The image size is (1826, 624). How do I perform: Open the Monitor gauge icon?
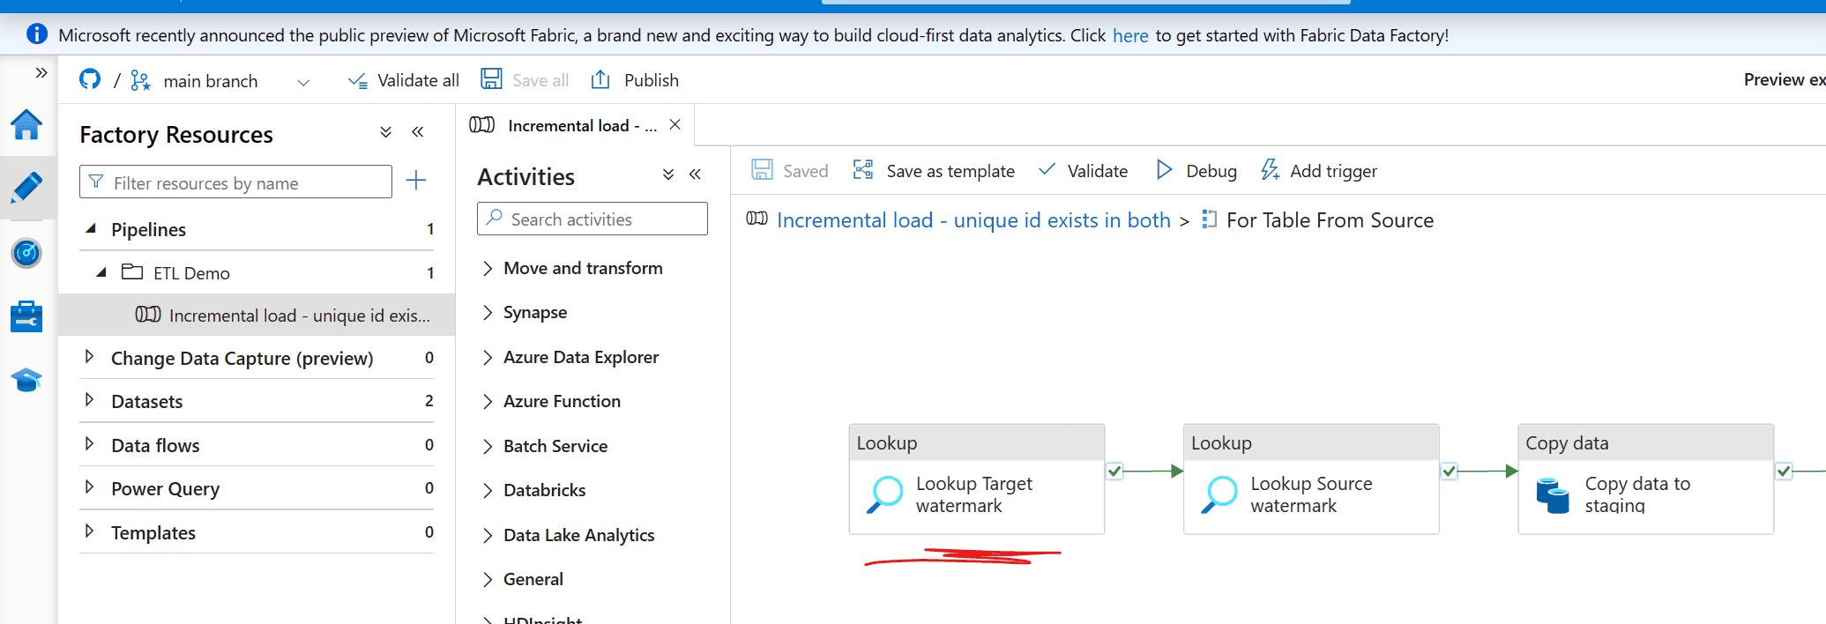click(26, 253)
